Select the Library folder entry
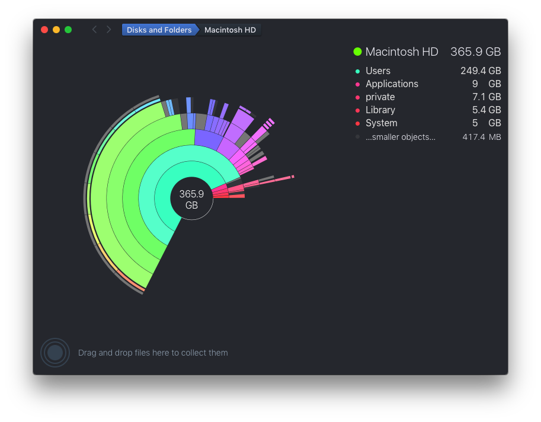Screen dimensions: 541x422 pyautogui.click(x=380, y=110)
